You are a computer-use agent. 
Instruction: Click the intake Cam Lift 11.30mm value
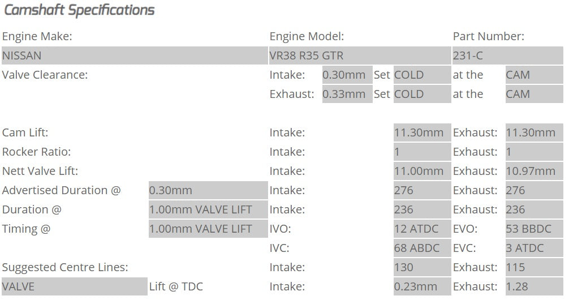click(422, 133)
